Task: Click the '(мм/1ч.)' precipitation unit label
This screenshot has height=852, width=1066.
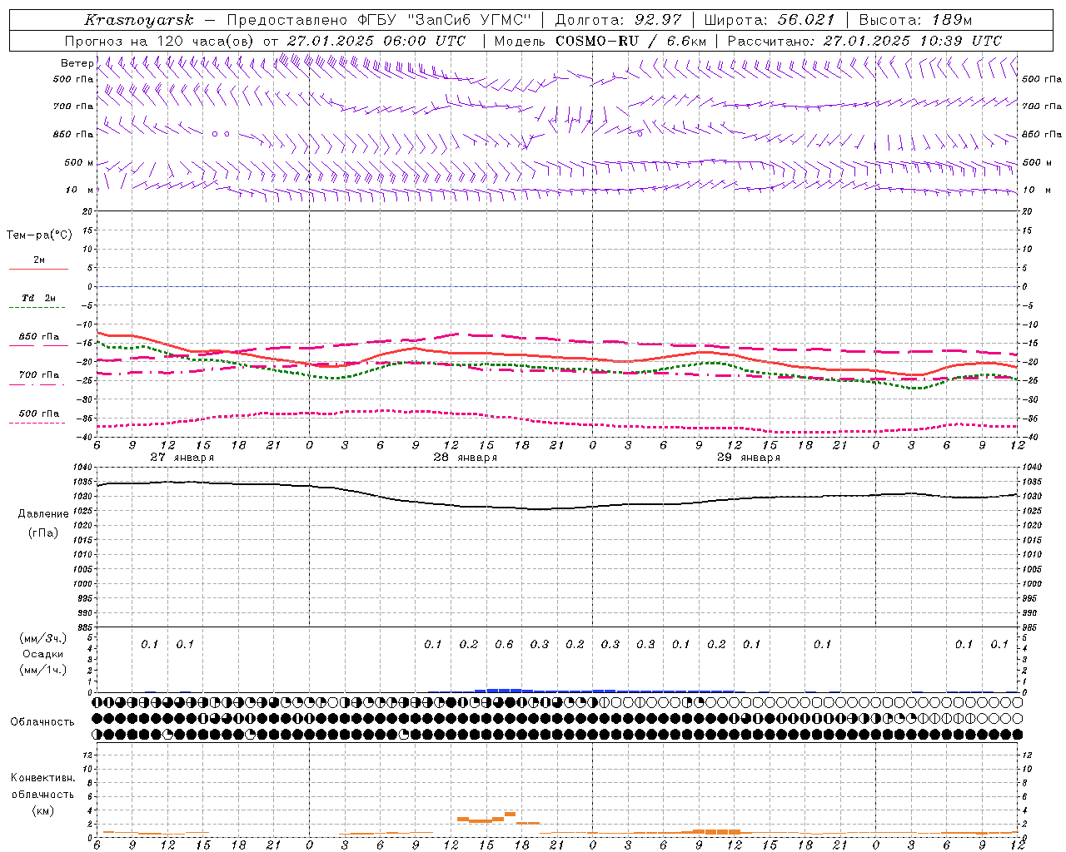Action: [43, 670]
